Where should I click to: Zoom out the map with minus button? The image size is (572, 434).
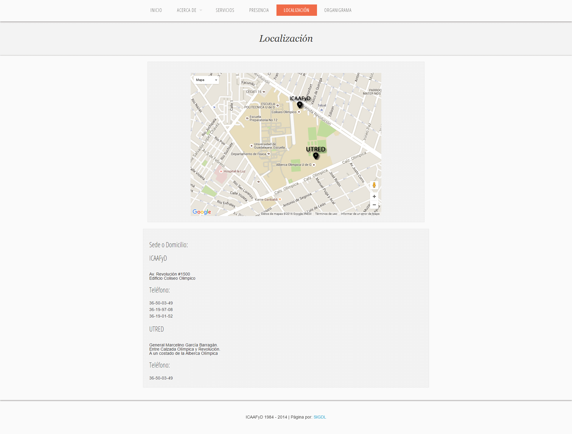(374, 205)
